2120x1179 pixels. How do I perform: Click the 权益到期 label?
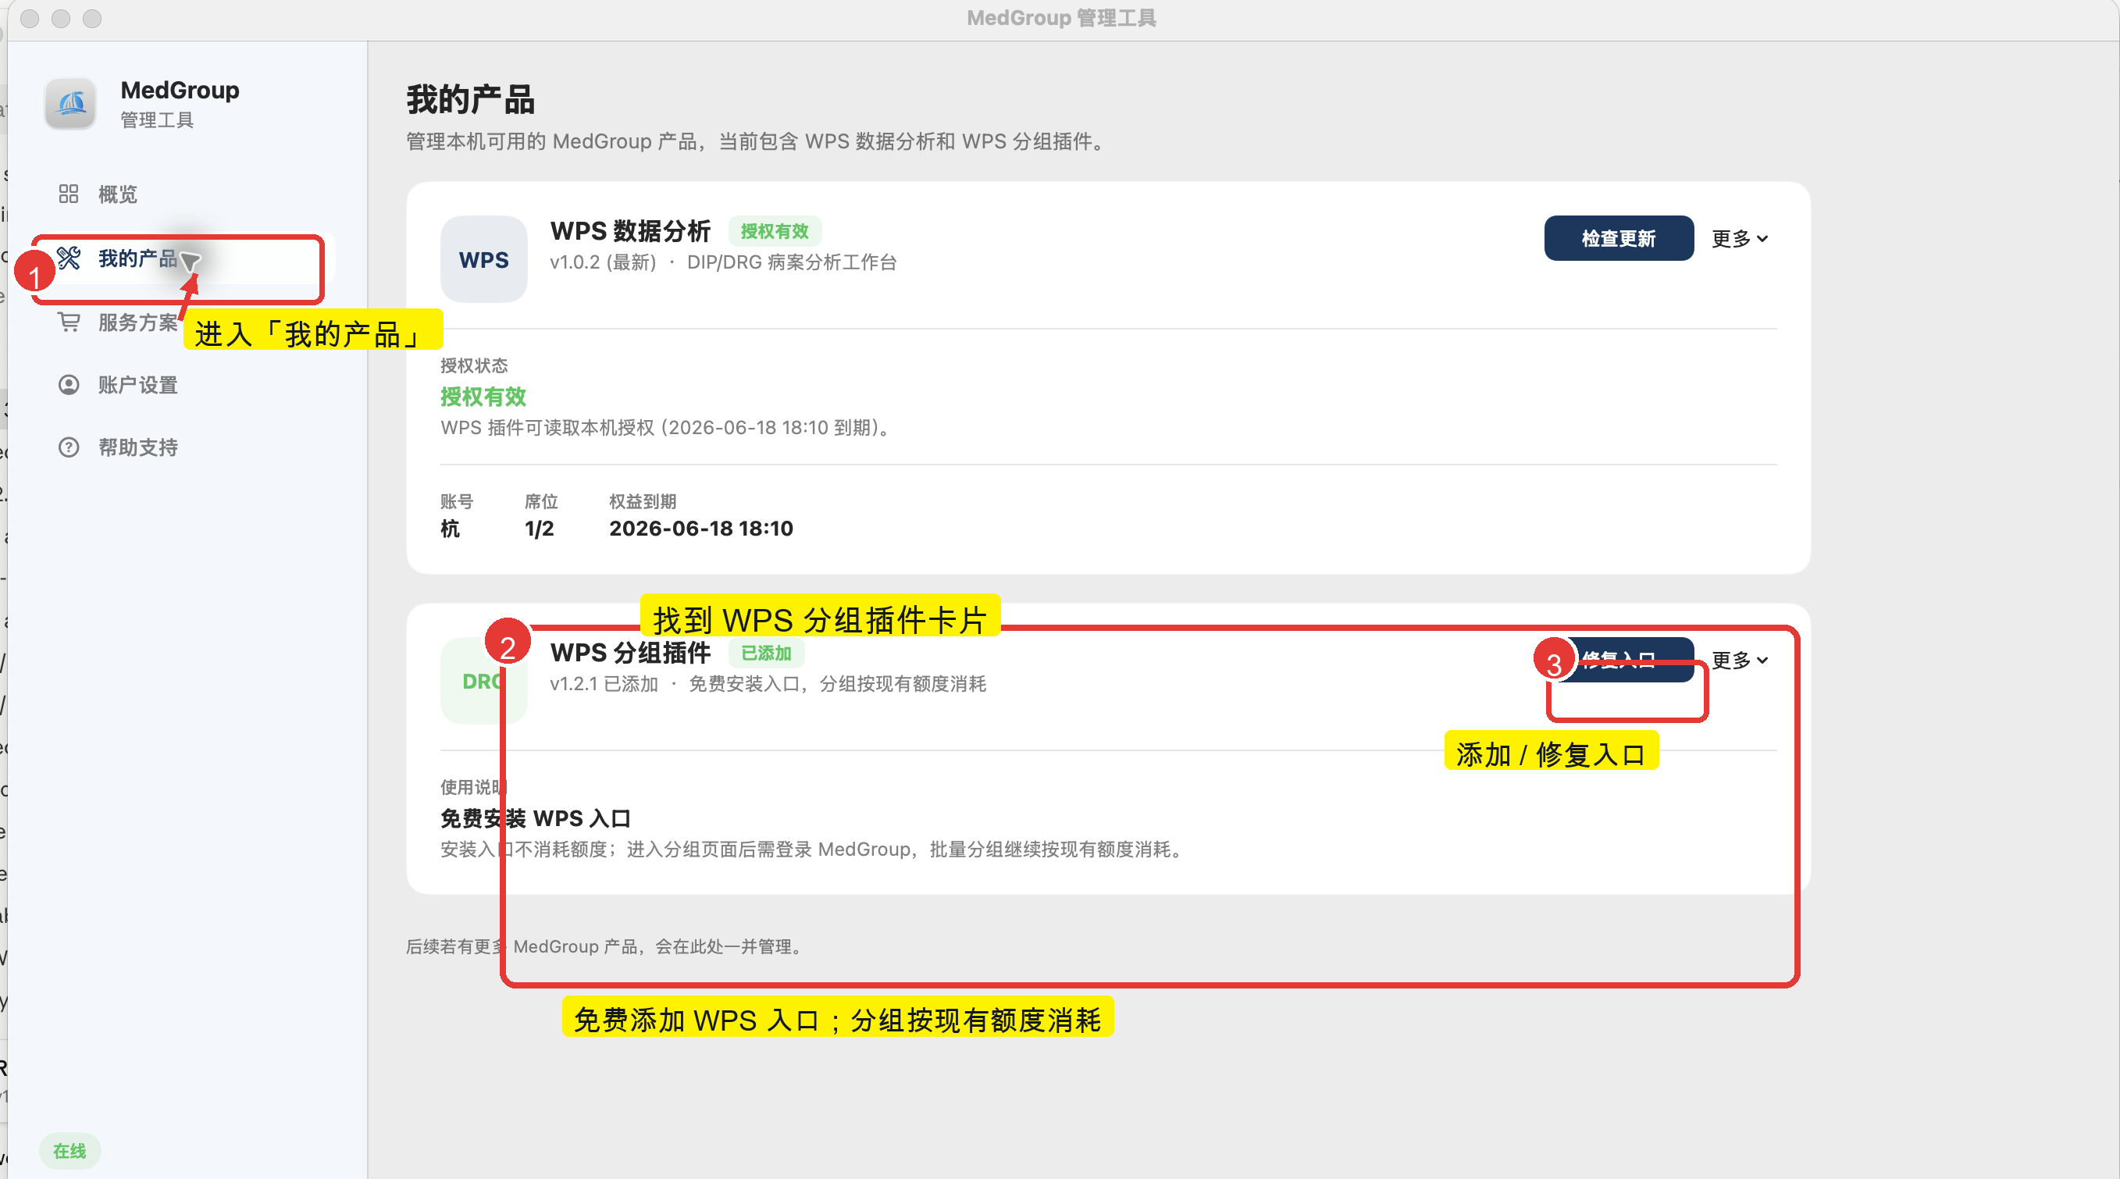(x=643, y=501)
